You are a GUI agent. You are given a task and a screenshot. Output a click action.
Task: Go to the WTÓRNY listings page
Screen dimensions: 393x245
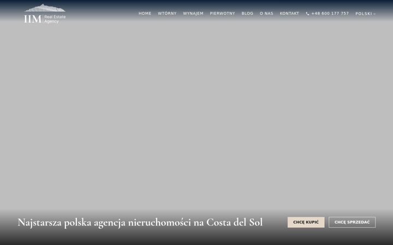(167, 14)
